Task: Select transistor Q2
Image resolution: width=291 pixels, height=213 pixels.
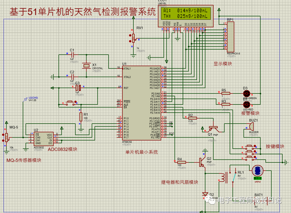Action: pos(202,162)
